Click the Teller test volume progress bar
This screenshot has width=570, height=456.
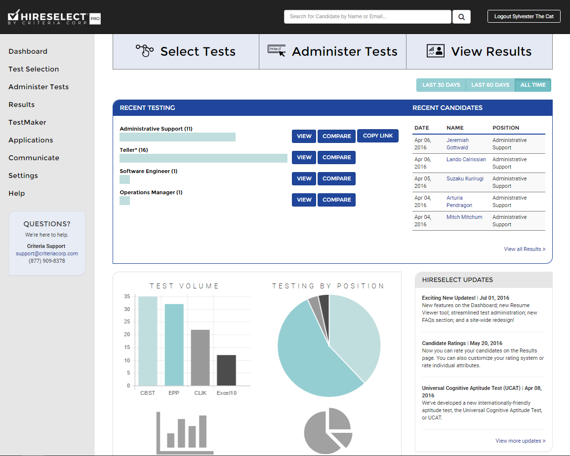pyautogui.click(x=204, y=158)
